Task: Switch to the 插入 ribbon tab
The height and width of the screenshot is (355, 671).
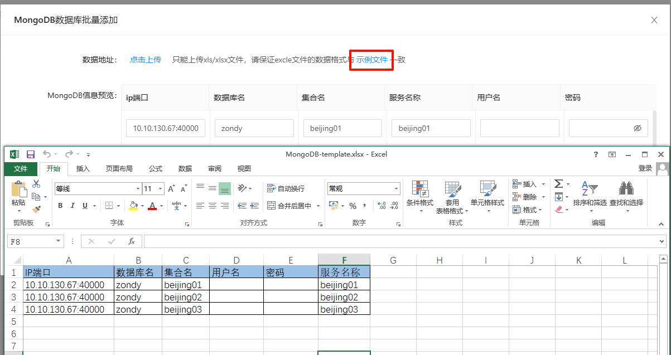Action: pos(83,169)
